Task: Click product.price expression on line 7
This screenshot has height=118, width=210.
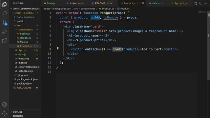Action: pyautogui.click(x=92, y=40)
